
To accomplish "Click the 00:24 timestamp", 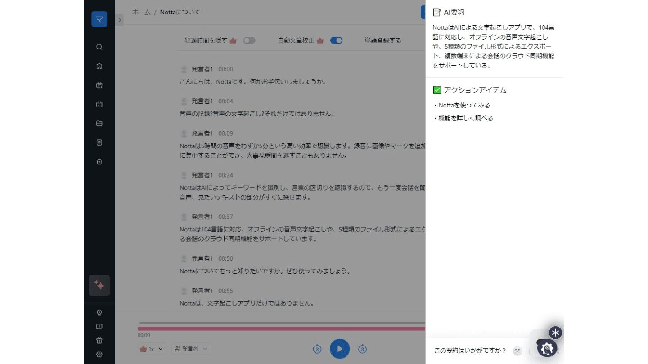I will 226,175.
